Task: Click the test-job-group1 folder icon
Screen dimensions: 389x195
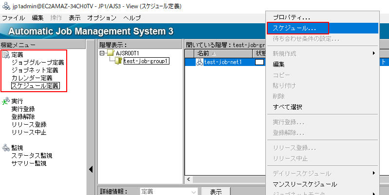Action: tap(119, 61)
